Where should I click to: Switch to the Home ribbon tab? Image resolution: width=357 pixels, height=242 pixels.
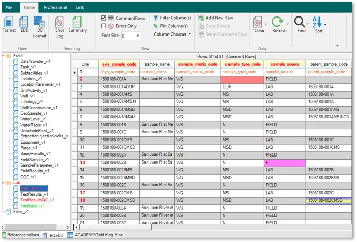point(29,7)
